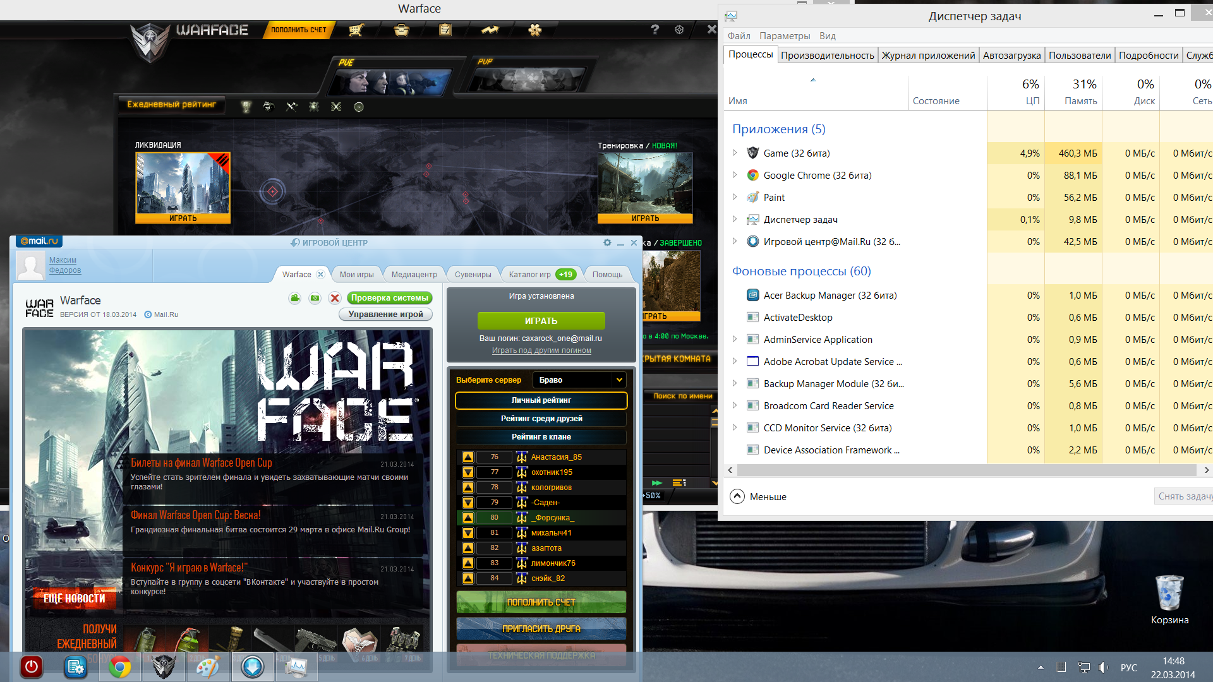Open the Каталог игр tab

coord(541,274)
